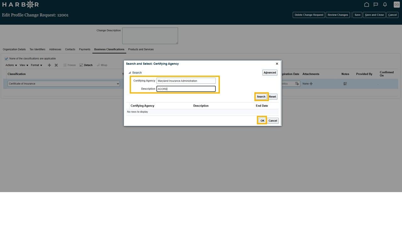Switch to Contacts tab

coord(70,50)
